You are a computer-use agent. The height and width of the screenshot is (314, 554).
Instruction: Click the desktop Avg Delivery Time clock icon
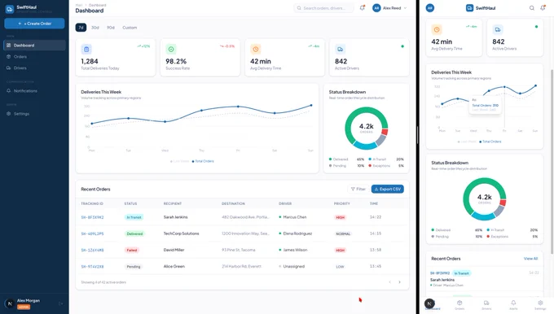pyautogui.click(x=256, y=49)
